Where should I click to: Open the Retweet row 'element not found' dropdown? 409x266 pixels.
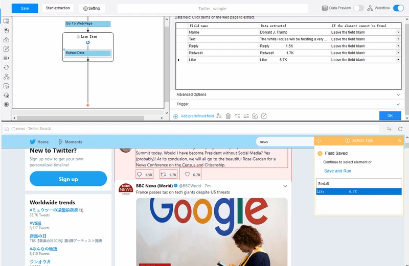(x=398, y=53)
